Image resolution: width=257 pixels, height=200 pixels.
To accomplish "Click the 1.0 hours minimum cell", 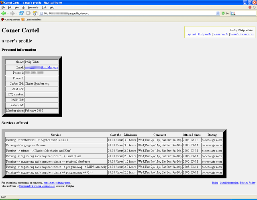I will (x=131, y=162).
